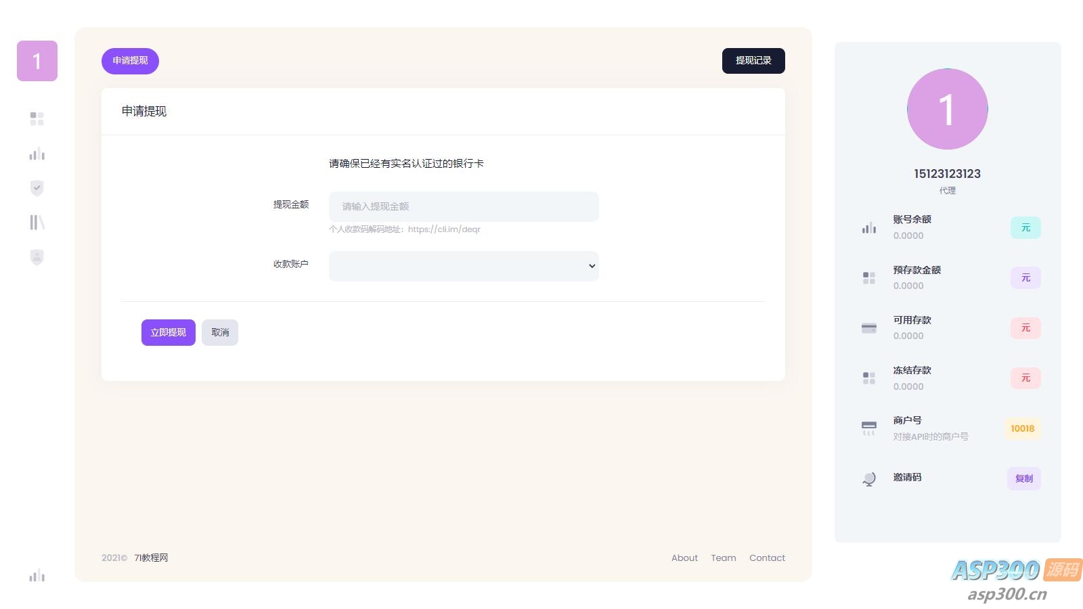Click the 取消 button

tap(220, 332)
